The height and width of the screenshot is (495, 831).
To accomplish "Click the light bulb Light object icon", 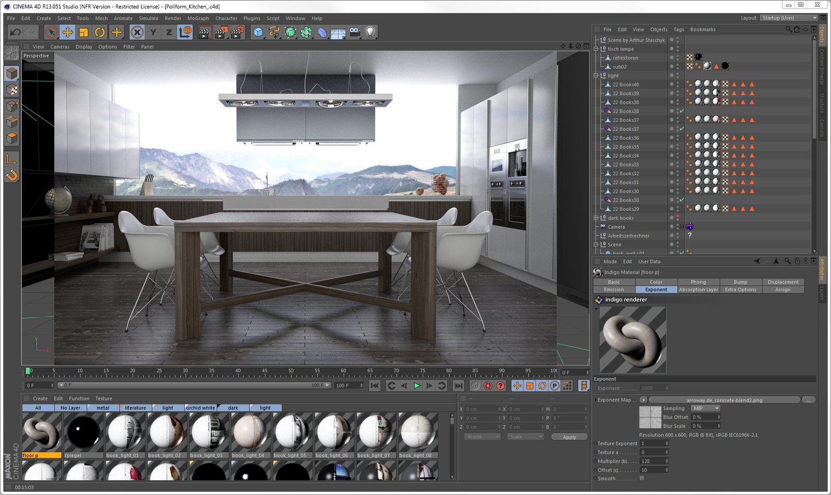I will click(370, 32).
